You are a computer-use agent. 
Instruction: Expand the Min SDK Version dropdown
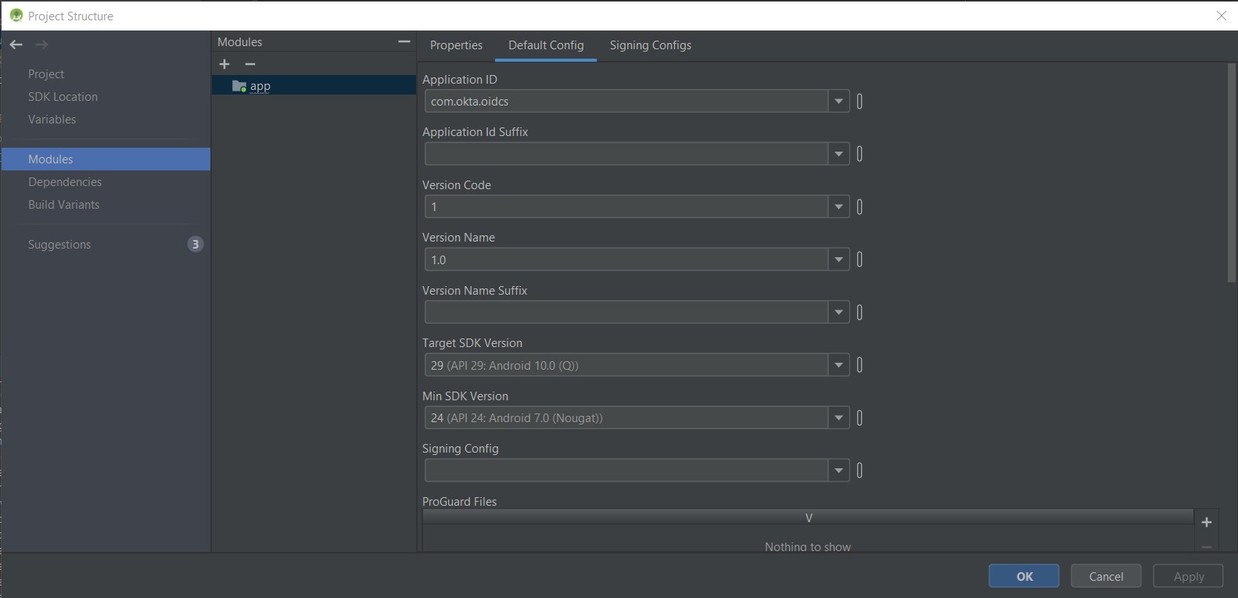coord(838,418)
